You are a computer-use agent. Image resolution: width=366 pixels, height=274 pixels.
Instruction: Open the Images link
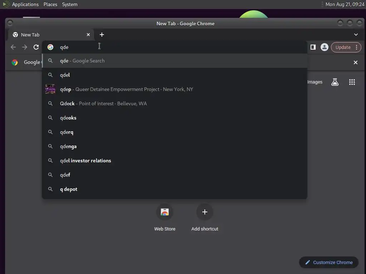pos(315,82)
